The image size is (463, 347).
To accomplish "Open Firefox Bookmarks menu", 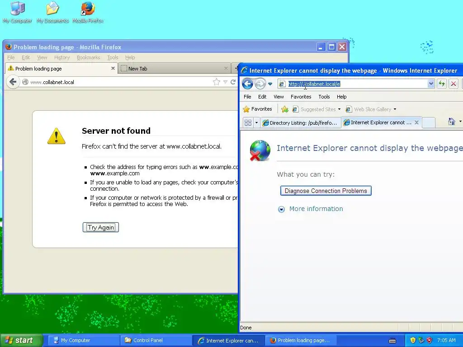I will (x=88, y=57).
